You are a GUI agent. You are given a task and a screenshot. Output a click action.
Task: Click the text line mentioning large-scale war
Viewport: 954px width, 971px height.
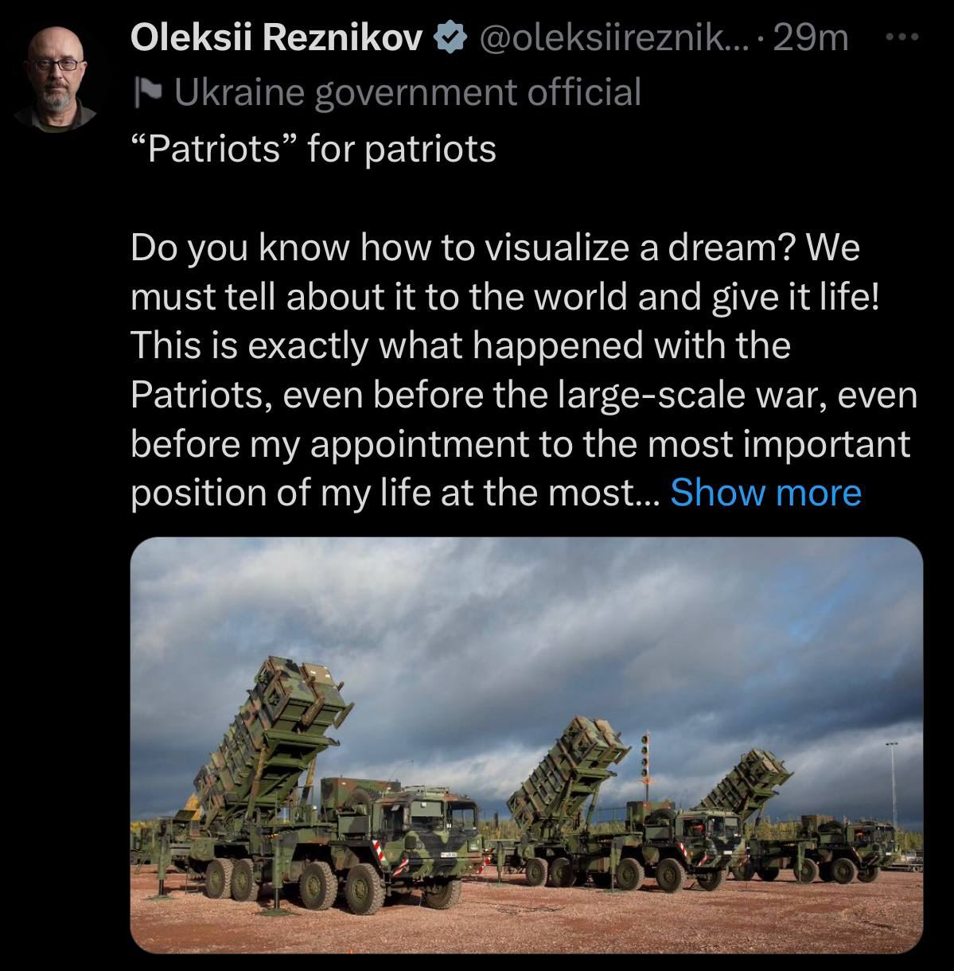pyautogui.click(x=524, y=395)
